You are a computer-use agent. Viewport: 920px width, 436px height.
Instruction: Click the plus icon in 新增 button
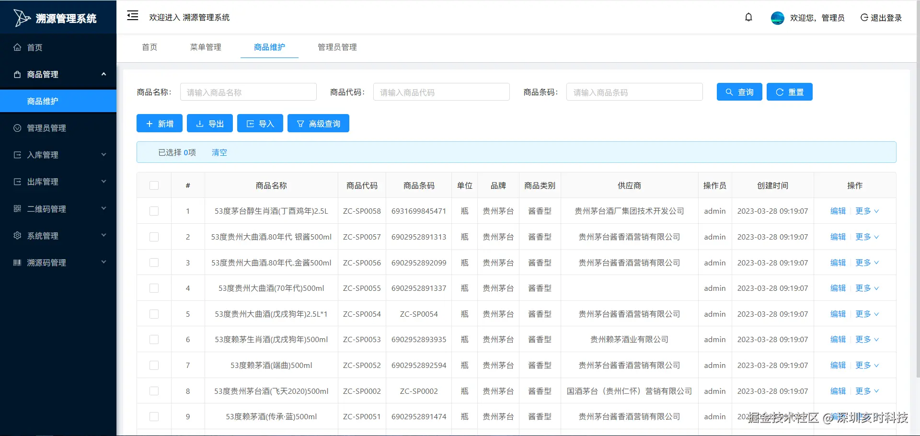[149, 124]
